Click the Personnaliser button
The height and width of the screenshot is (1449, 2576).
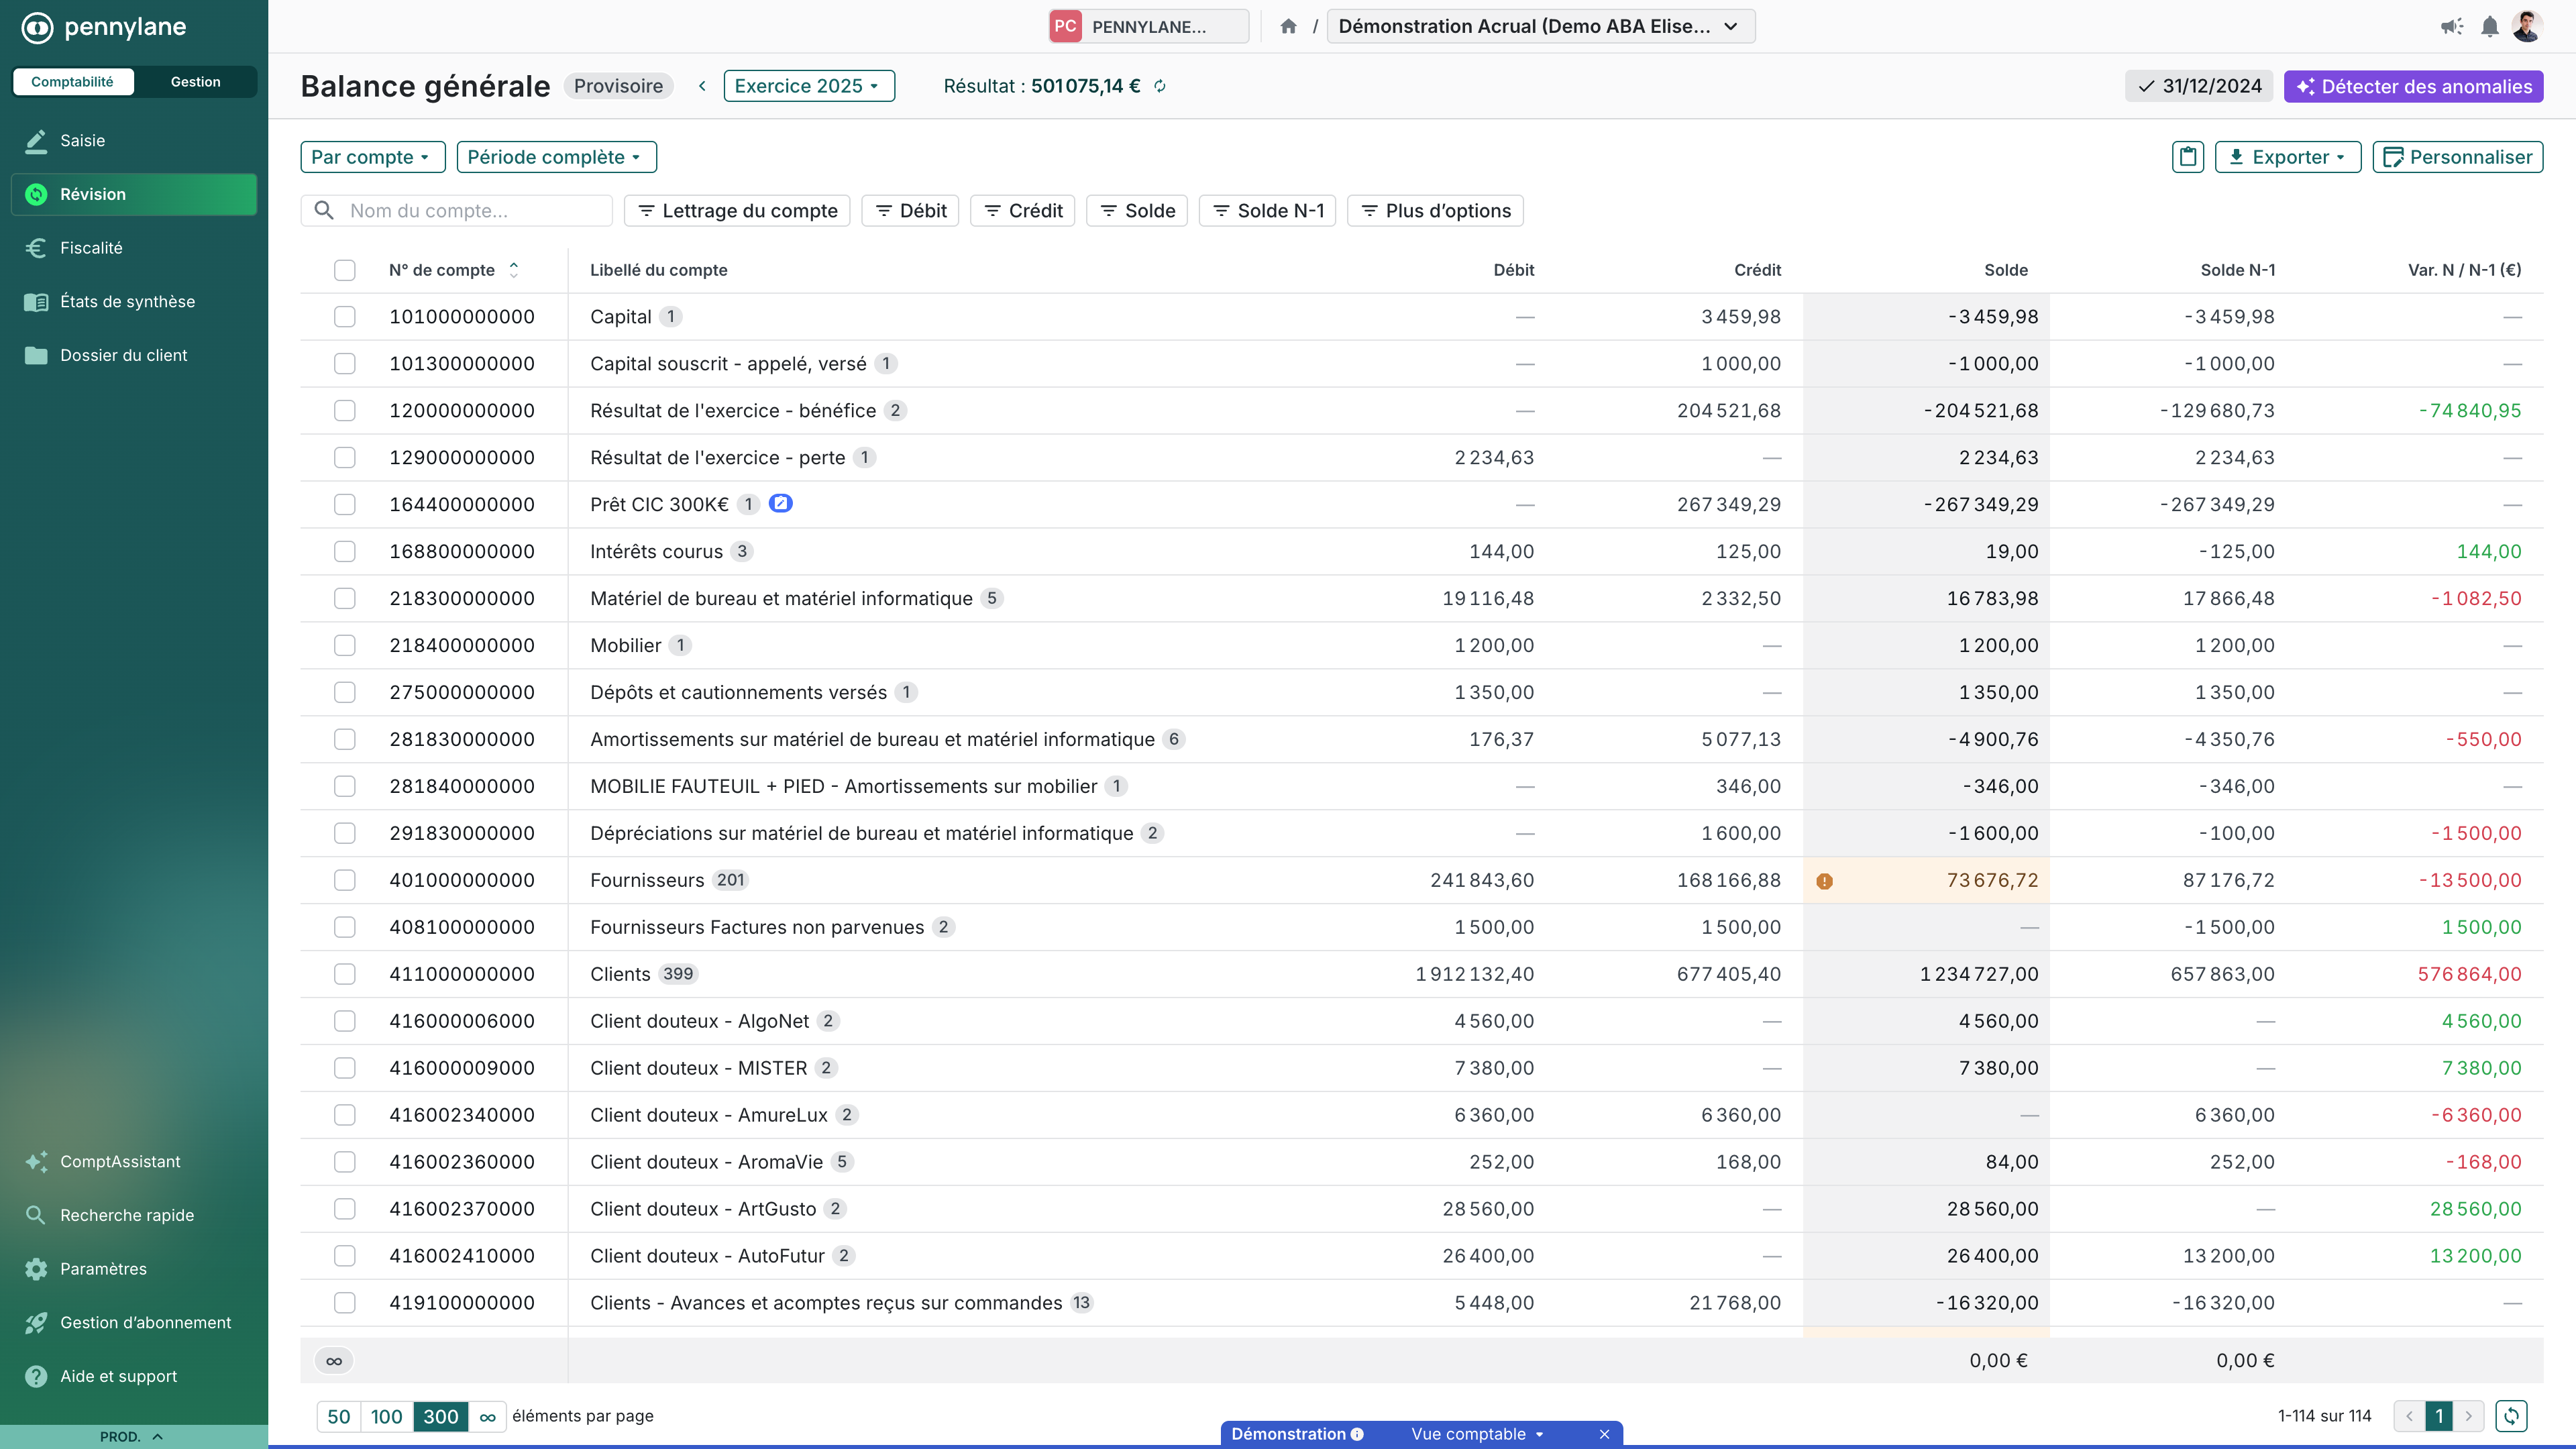click(2457, 157)
